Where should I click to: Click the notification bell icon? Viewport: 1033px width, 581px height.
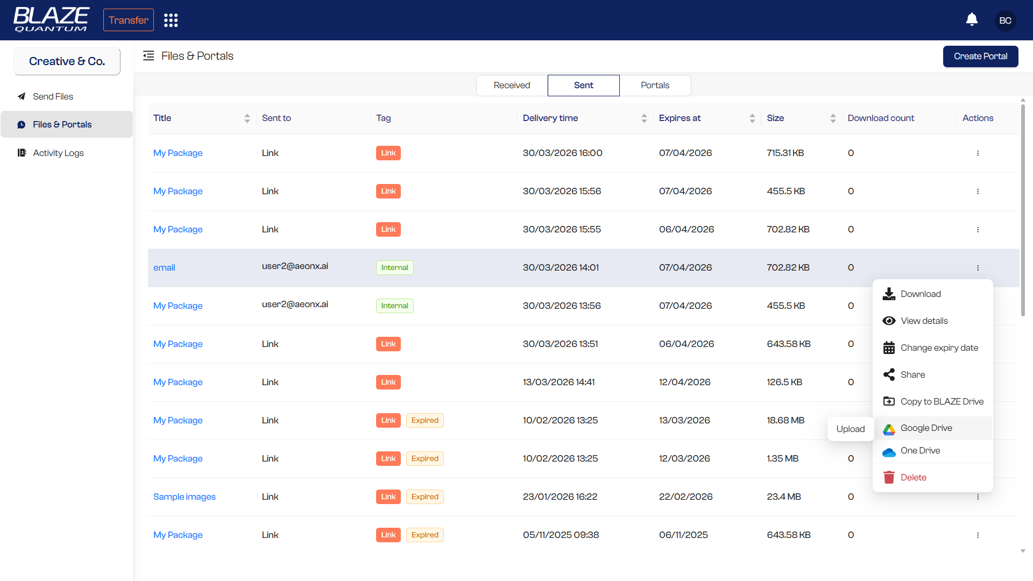(972, 19)
